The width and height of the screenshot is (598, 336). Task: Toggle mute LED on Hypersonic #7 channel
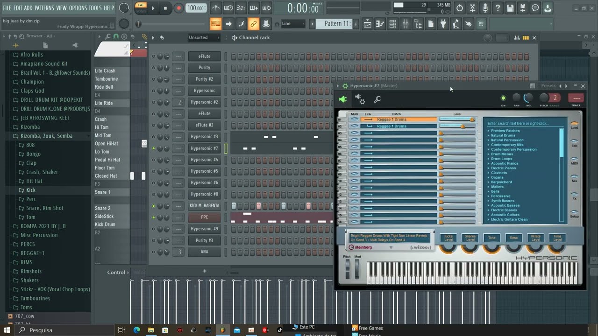[153, 148]
